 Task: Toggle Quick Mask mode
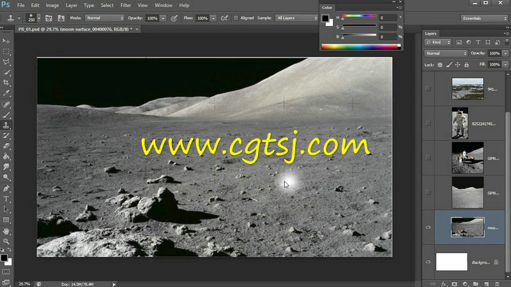[6, 272]
